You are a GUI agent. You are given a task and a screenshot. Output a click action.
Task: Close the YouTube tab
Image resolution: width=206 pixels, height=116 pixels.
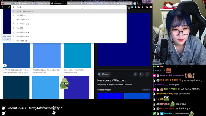coord(16,3)
